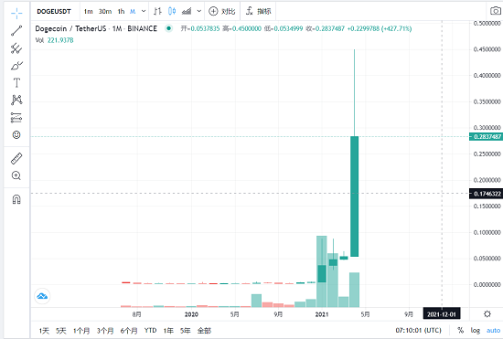The width and height of the screenshot is (503, 339).
Task: Take a chart snapshot with camera icon
Action: (x=496, y=12)
